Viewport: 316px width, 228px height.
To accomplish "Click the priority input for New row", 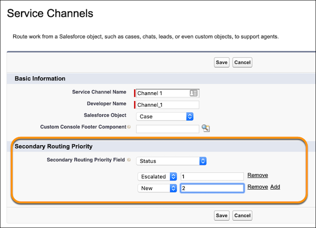I will click(x=212, y=188).
